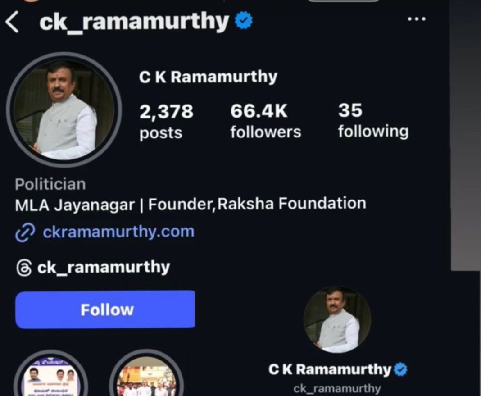
Task: Go back using the left arrow
Action: click(x=12, y=22)
